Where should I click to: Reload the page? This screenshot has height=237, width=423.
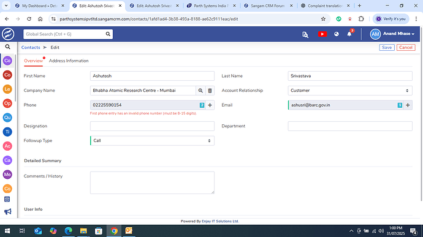pyautogui.click(x=29, y=19)
